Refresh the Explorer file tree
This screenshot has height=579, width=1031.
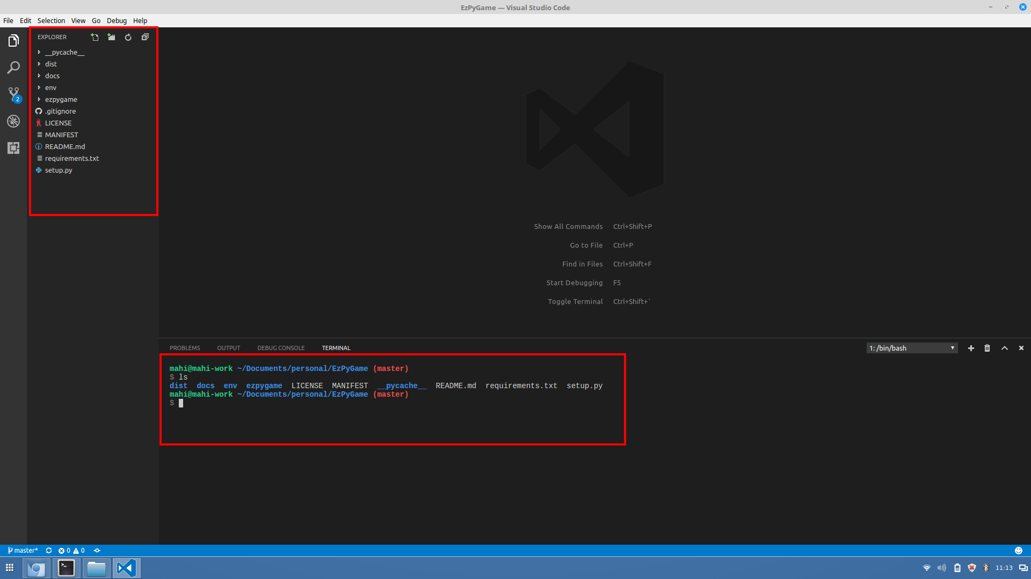point(128,37)
